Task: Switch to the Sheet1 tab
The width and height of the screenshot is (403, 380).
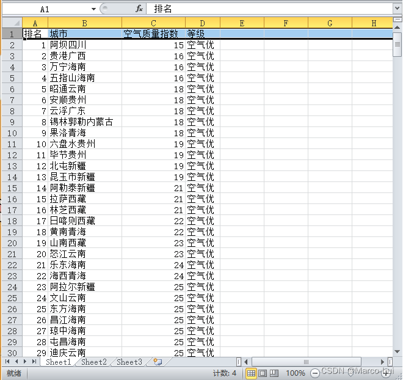Action: click(59, 362)
